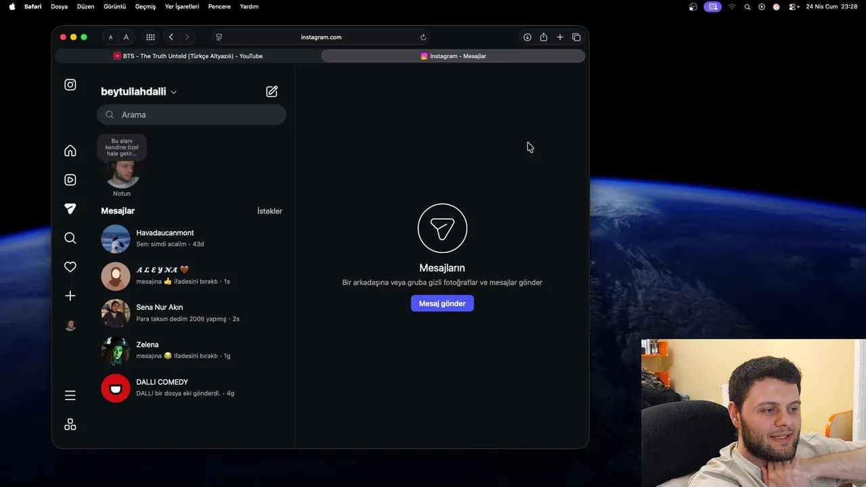Screen dimensions: 866x487
Task: Create new post plus icon
Action: click(70, 296)
